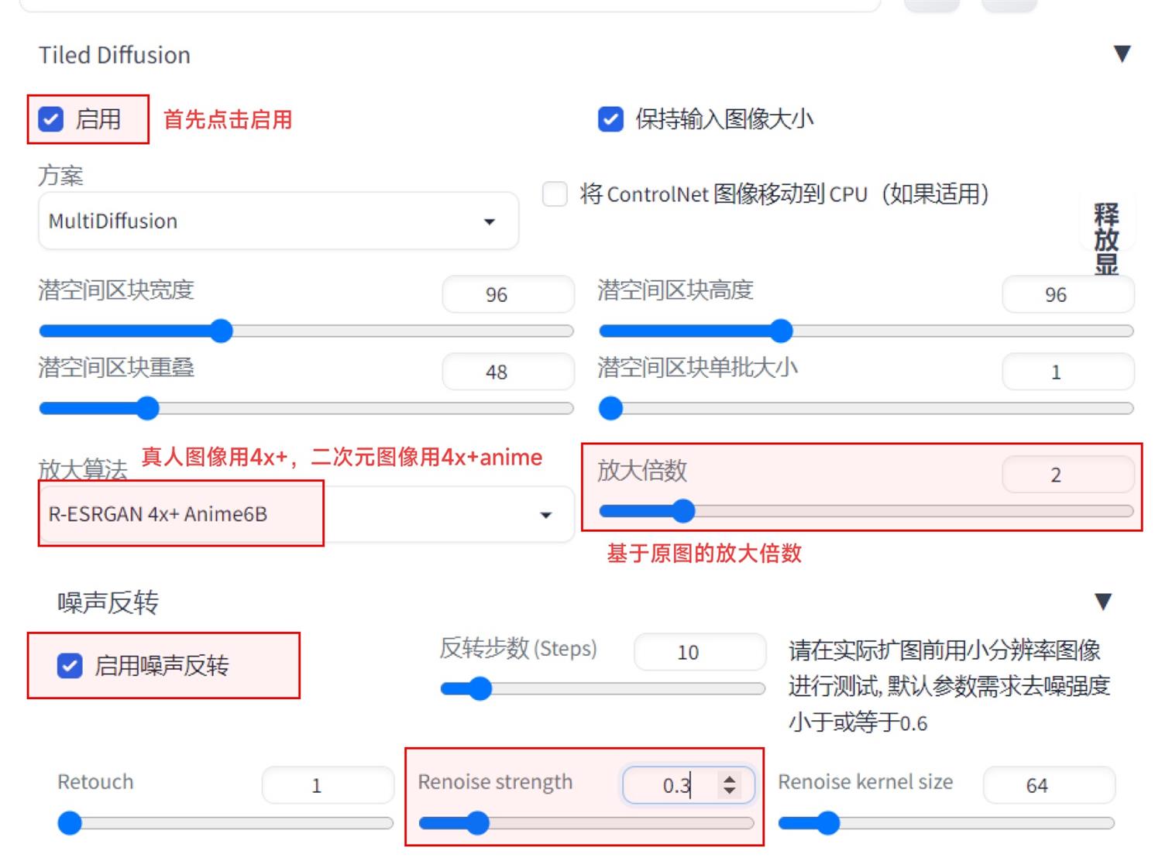Adjust the 放大倍数 slider

tap(866, 511)
